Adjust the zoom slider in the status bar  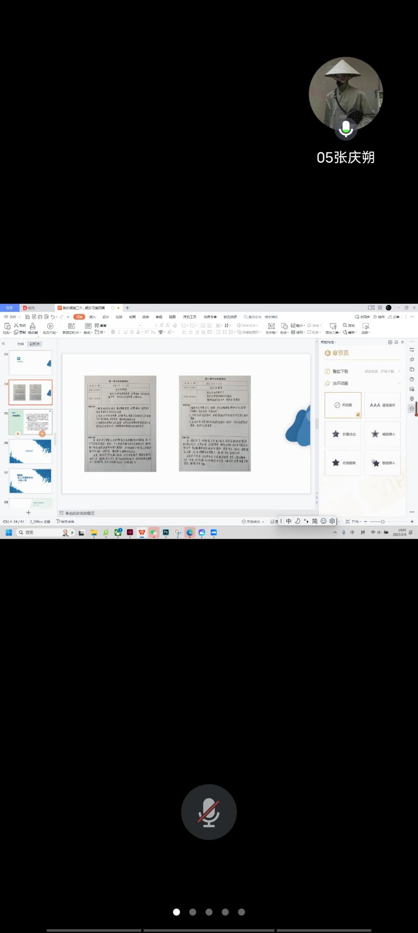382,522
